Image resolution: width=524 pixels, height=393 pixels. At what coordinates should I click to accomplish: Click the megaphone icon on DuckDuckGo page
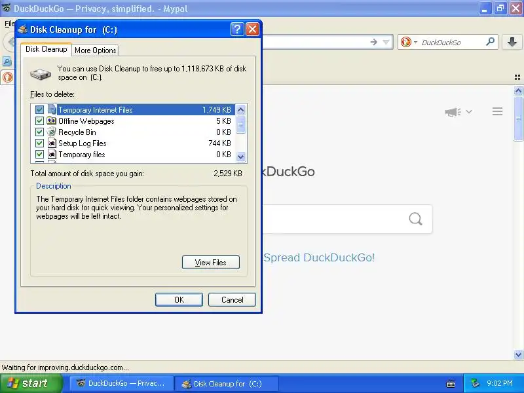453,112
